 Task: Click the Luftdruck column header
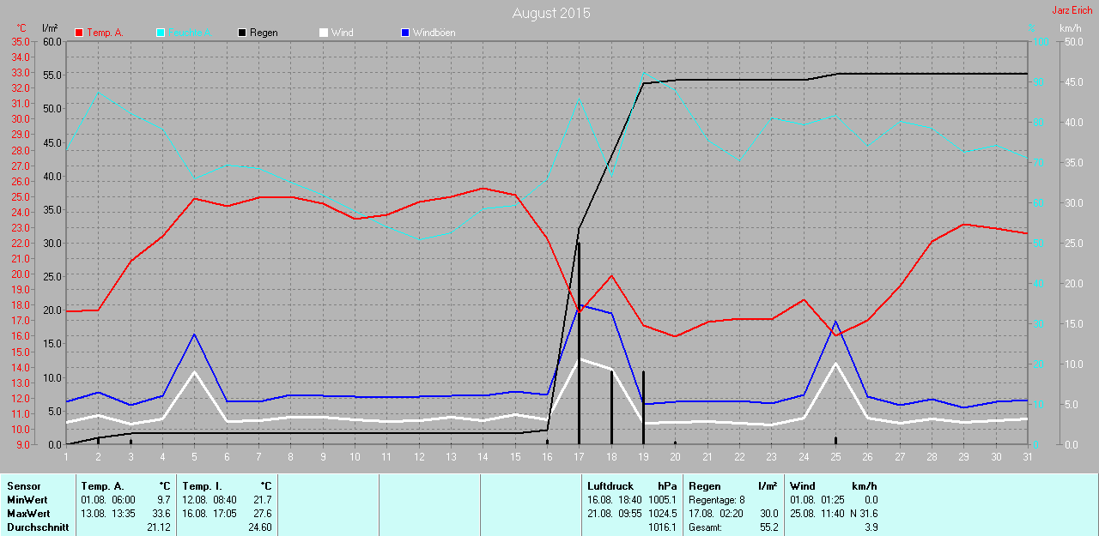click(610, 486)
